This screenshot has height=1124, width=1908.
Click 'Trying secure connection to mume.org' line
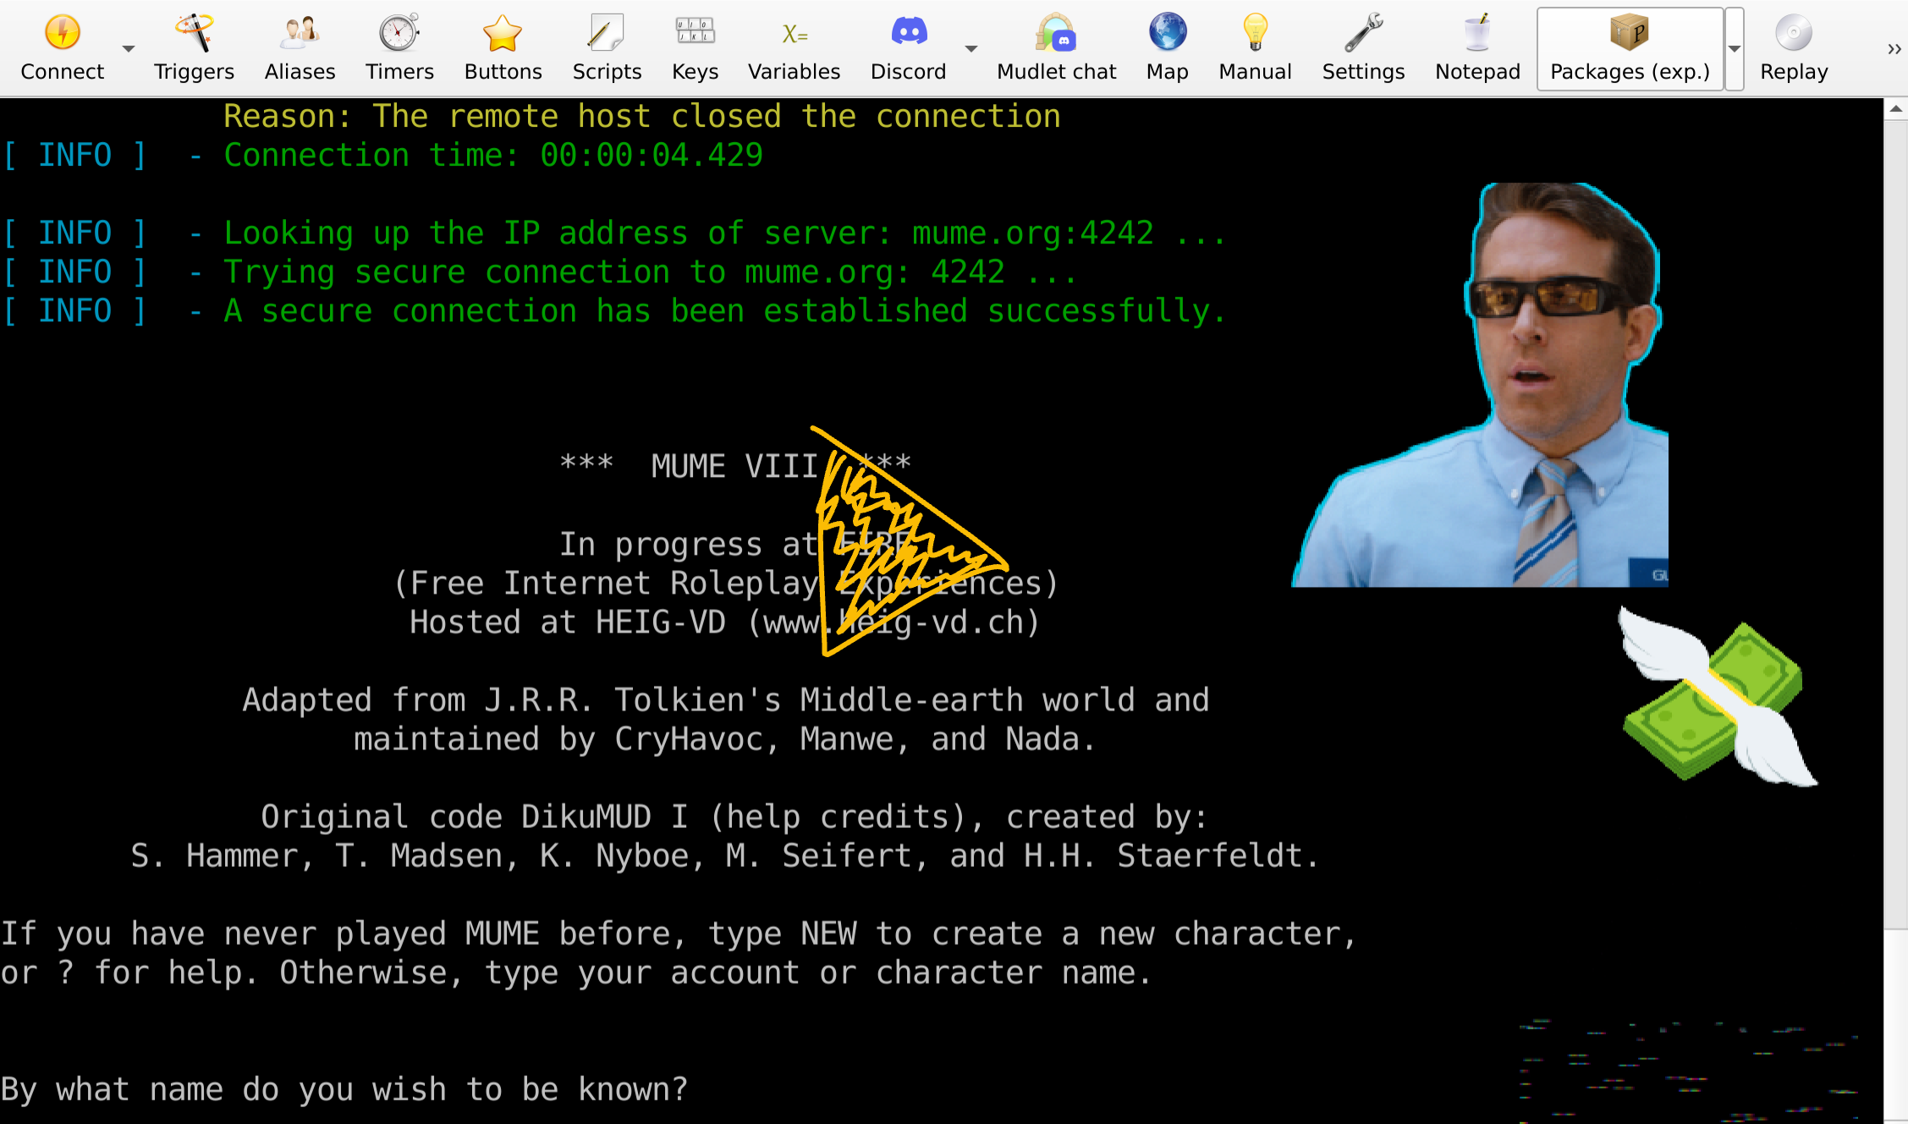pyautogui.click(x=650, y=271)
